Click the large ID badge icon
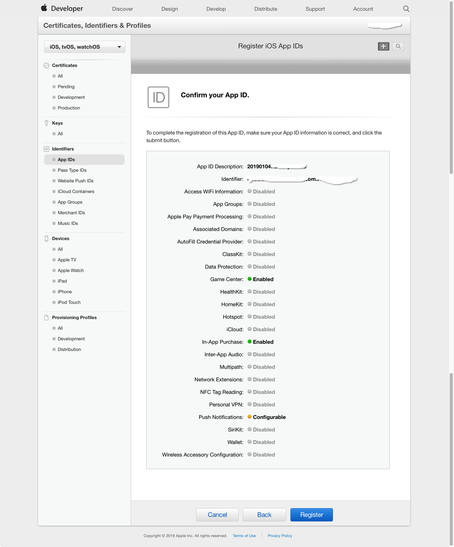 click(x=158, y=97)
